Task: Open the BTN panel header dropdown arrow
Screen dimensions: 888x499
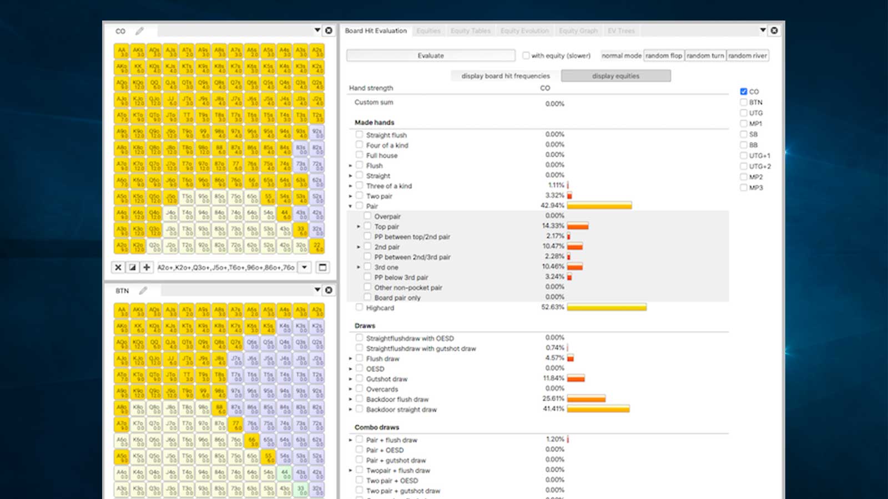Action: [317, 290]
